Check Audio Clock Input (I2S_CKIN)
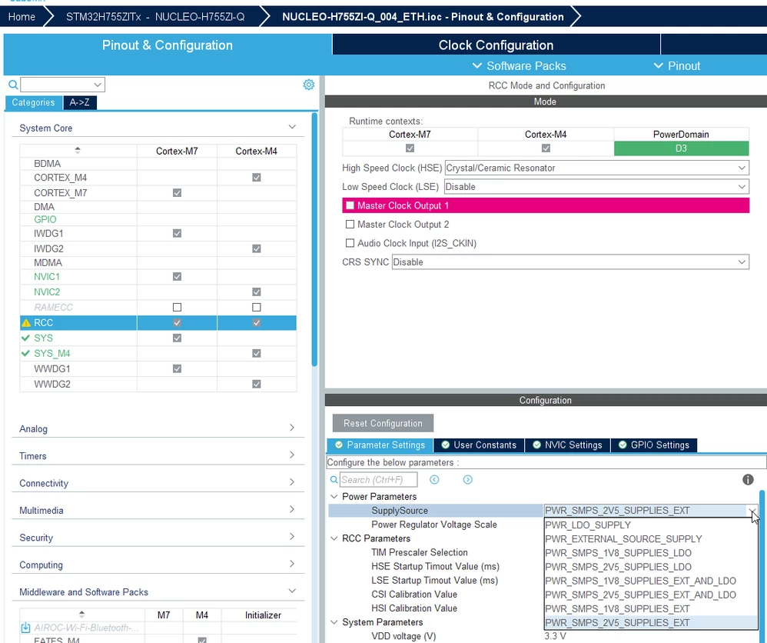767x643 pixels. [x=350, y=243]
